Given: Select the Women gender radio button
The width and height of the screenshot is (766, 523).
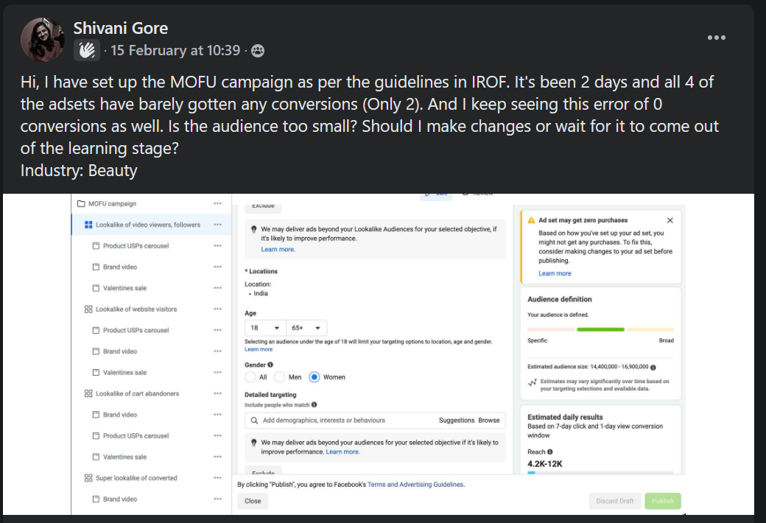Looking at the screenshot, I should [x=314, y=377].
